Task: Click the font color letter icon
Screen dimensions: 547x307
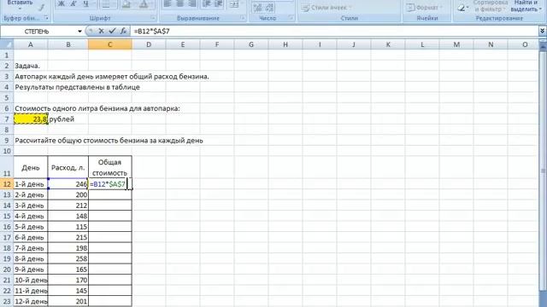Action: pos(144,4)
